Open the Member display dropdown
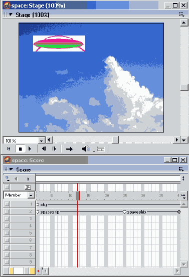Viewport: 189px width, 277px height. click(31, 195)
